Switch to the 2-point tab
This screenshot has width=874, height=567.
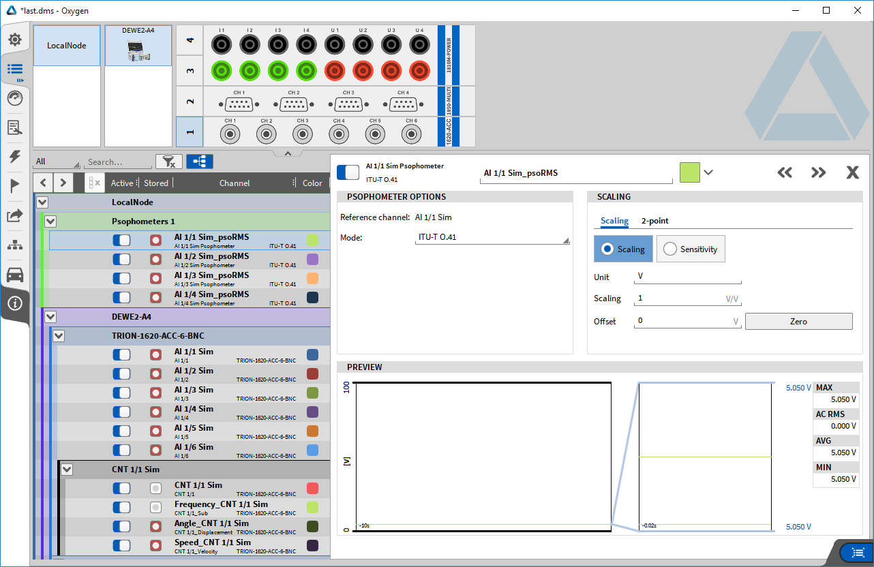pos(654,221)
